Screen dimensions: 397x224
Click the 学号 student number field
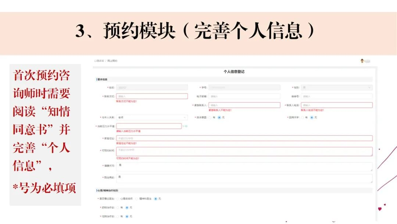pyautogui.click(x=244, y=88)
